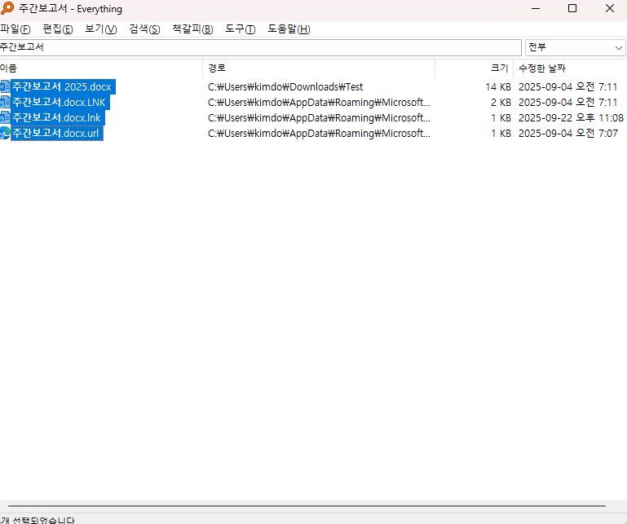
Task: Click path cell of 주간보고서.docx.url row
Action: (319, 133)
